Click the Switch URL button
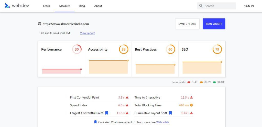 point(187,24)
